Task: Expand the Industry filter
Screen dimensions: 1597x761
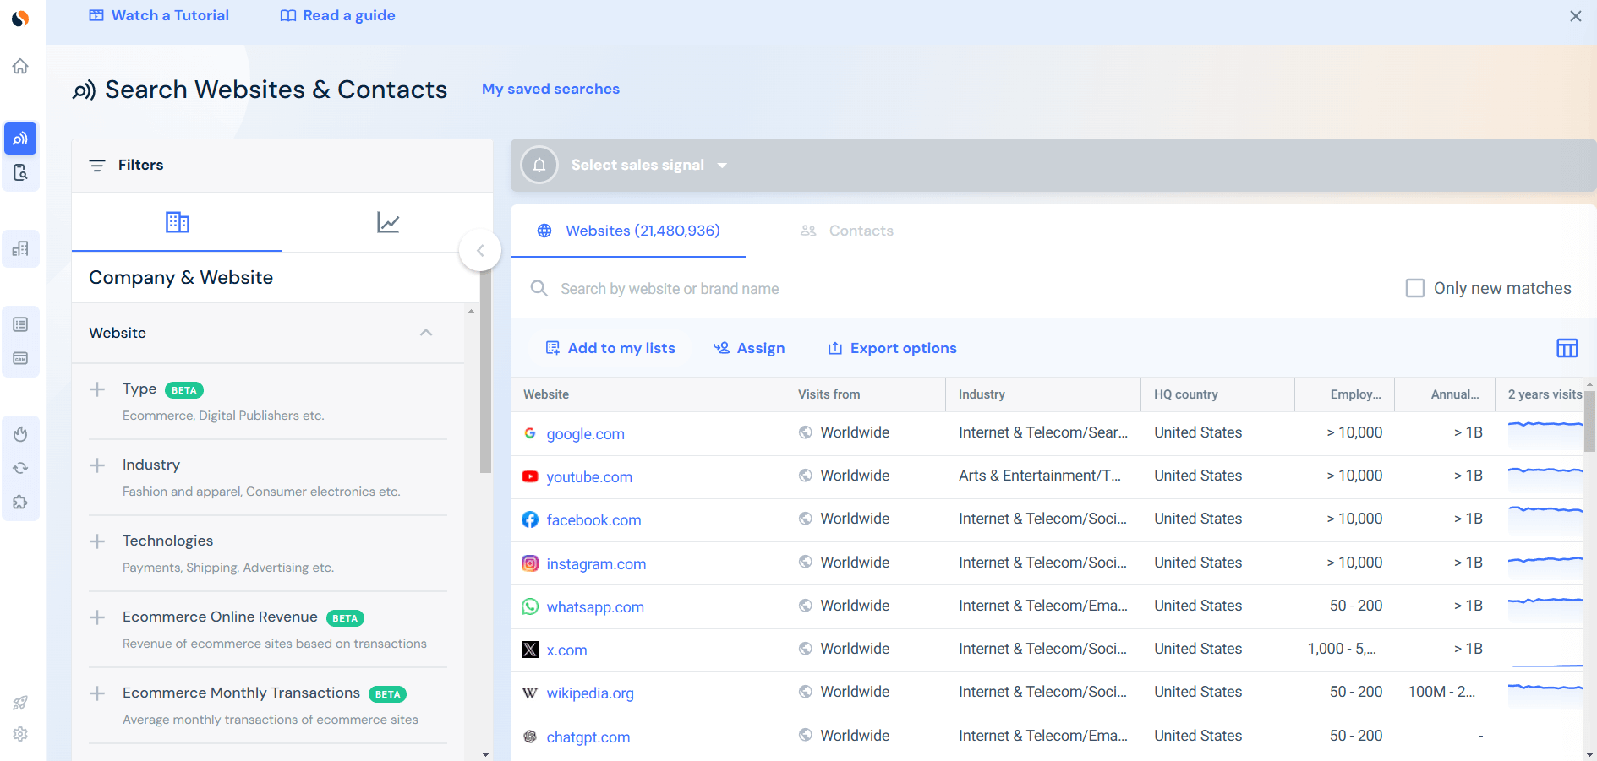Action: [x=97, y=465]
